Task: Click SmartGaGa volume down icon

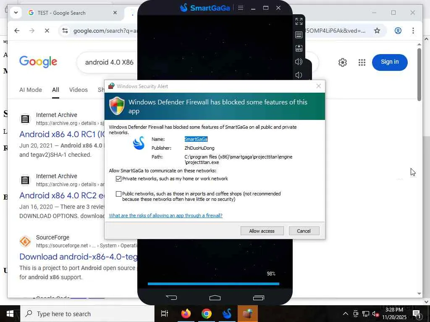Action: tap(299, 75)
